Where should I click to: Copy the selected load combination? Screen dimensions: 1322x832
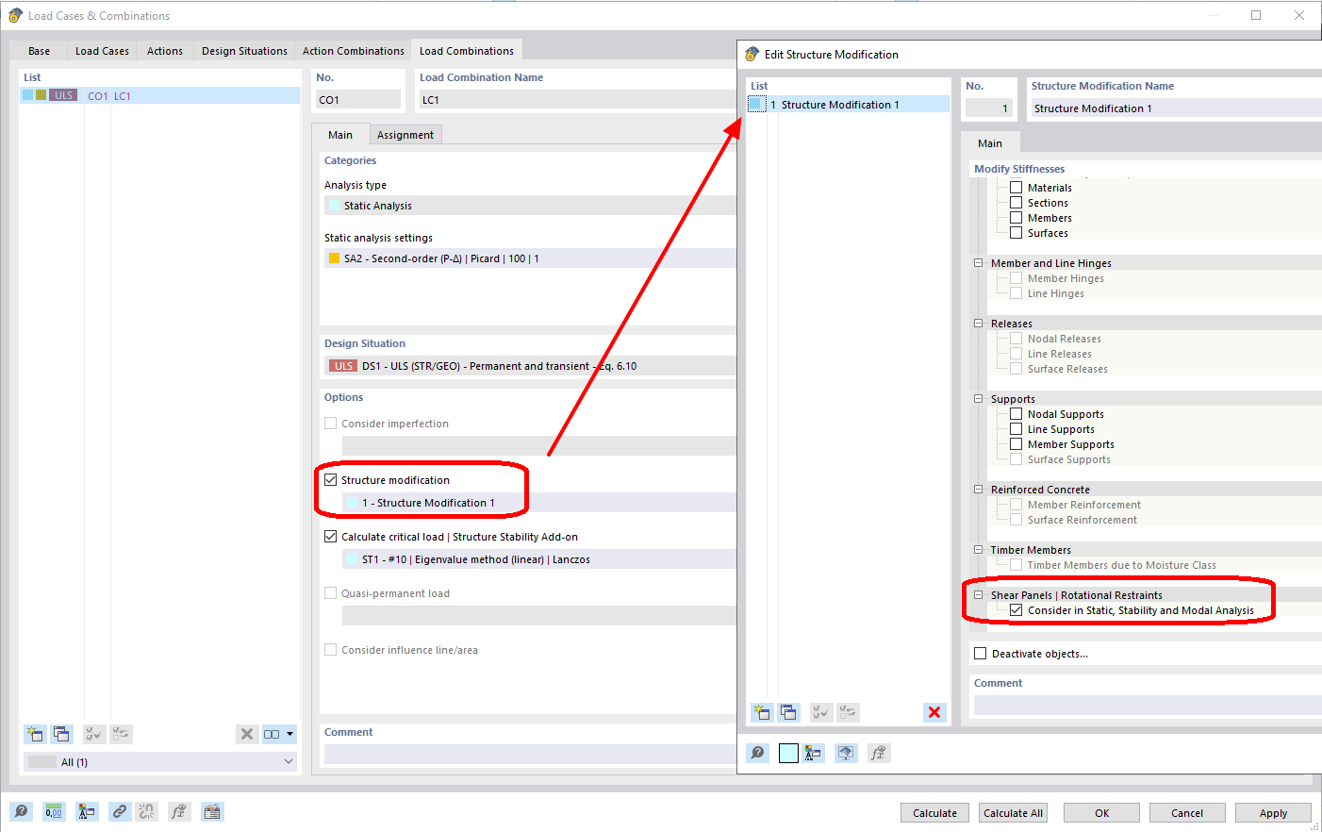click(x=61, y=734)
